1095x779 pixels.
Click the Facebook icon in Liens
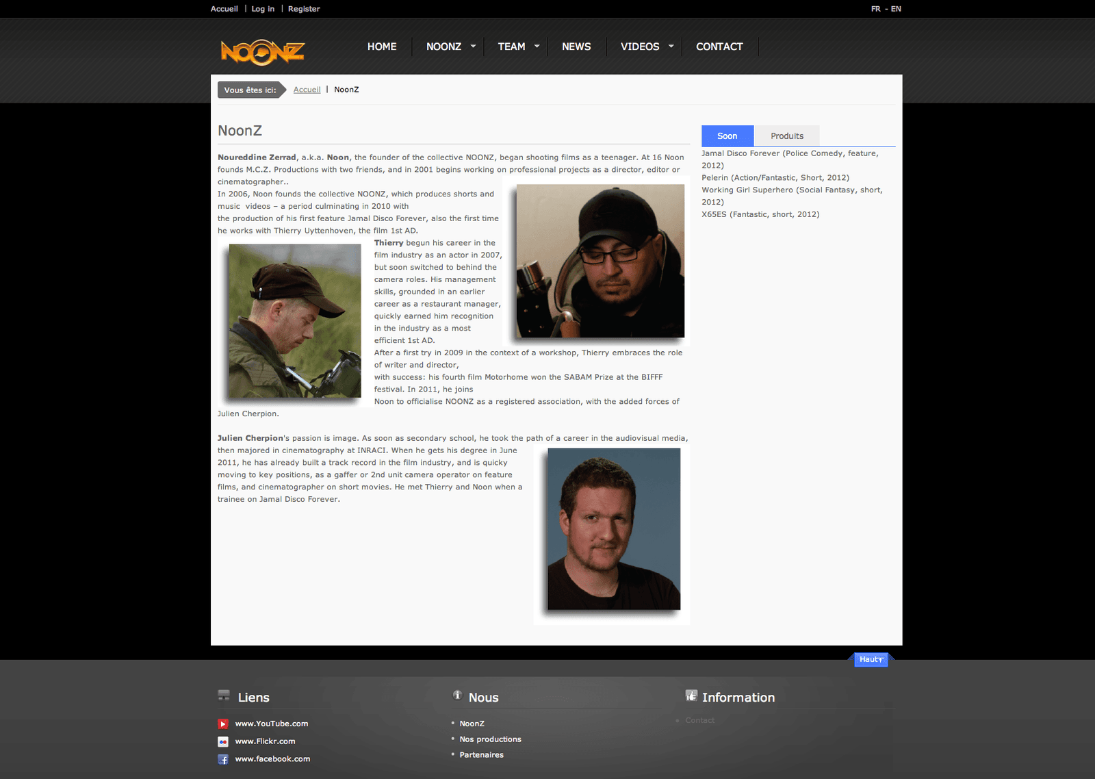click(x=223, y=759)
